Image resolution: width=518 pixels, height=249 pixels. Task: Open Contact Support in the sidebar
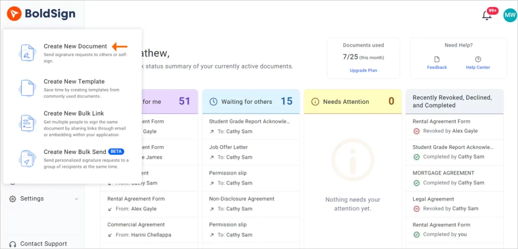click(44, 244)
